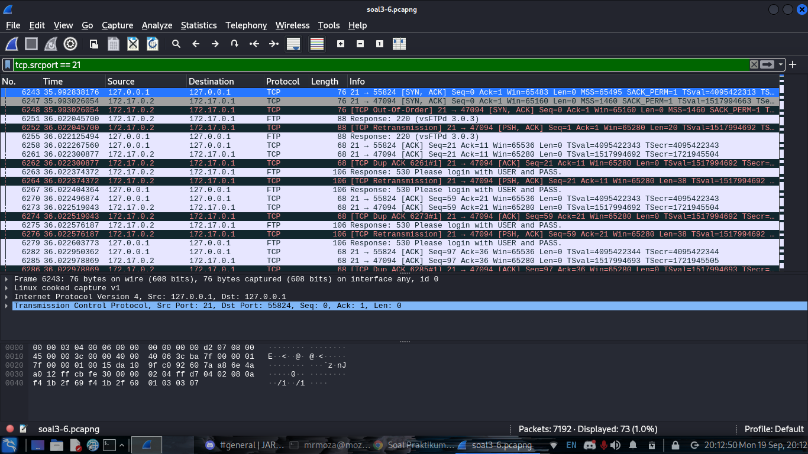The height and width of the screenshot is (454, 808).
Task: Open the filter bookmarks icon
Action: pyautogui.click(x=7, y=64)
